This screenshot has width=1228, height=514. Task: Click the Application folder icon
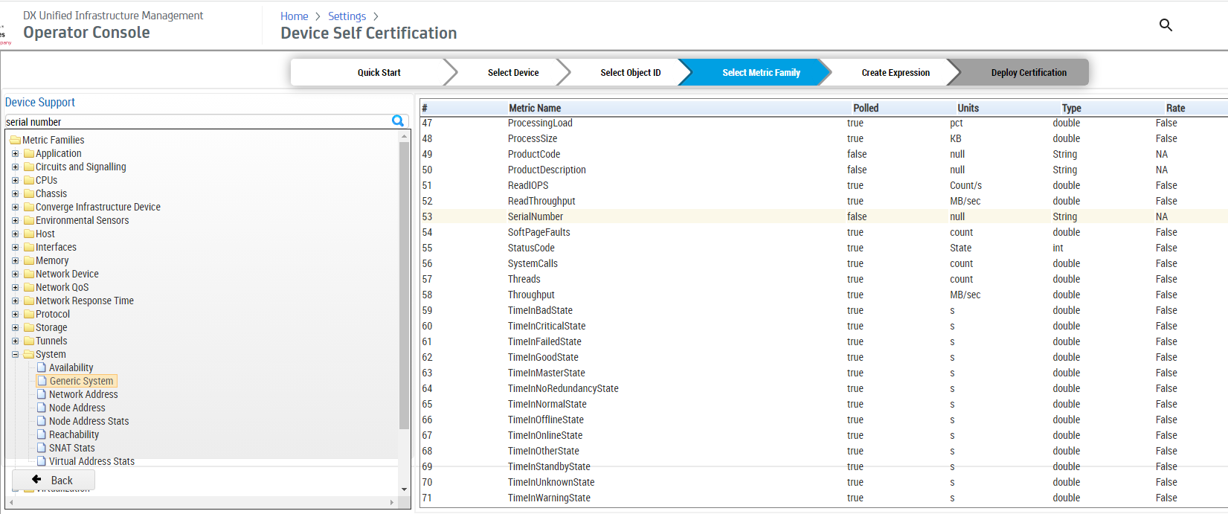pyautogui.click(x=29, y=153)
